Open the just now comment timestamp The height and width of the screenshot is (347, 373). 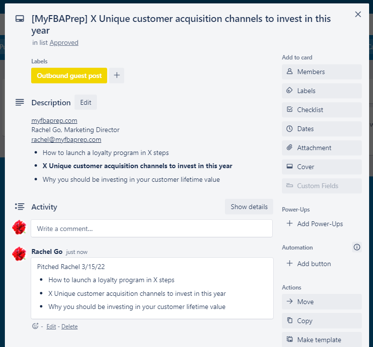(76, 252)
